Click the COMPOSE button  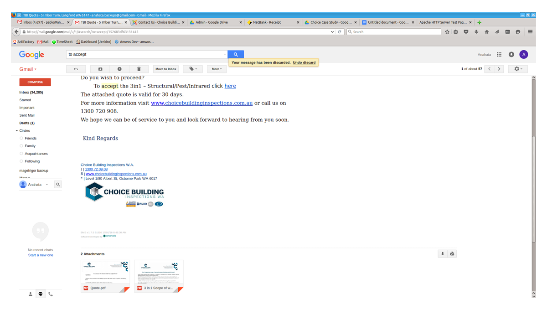[x=35, y=82]
